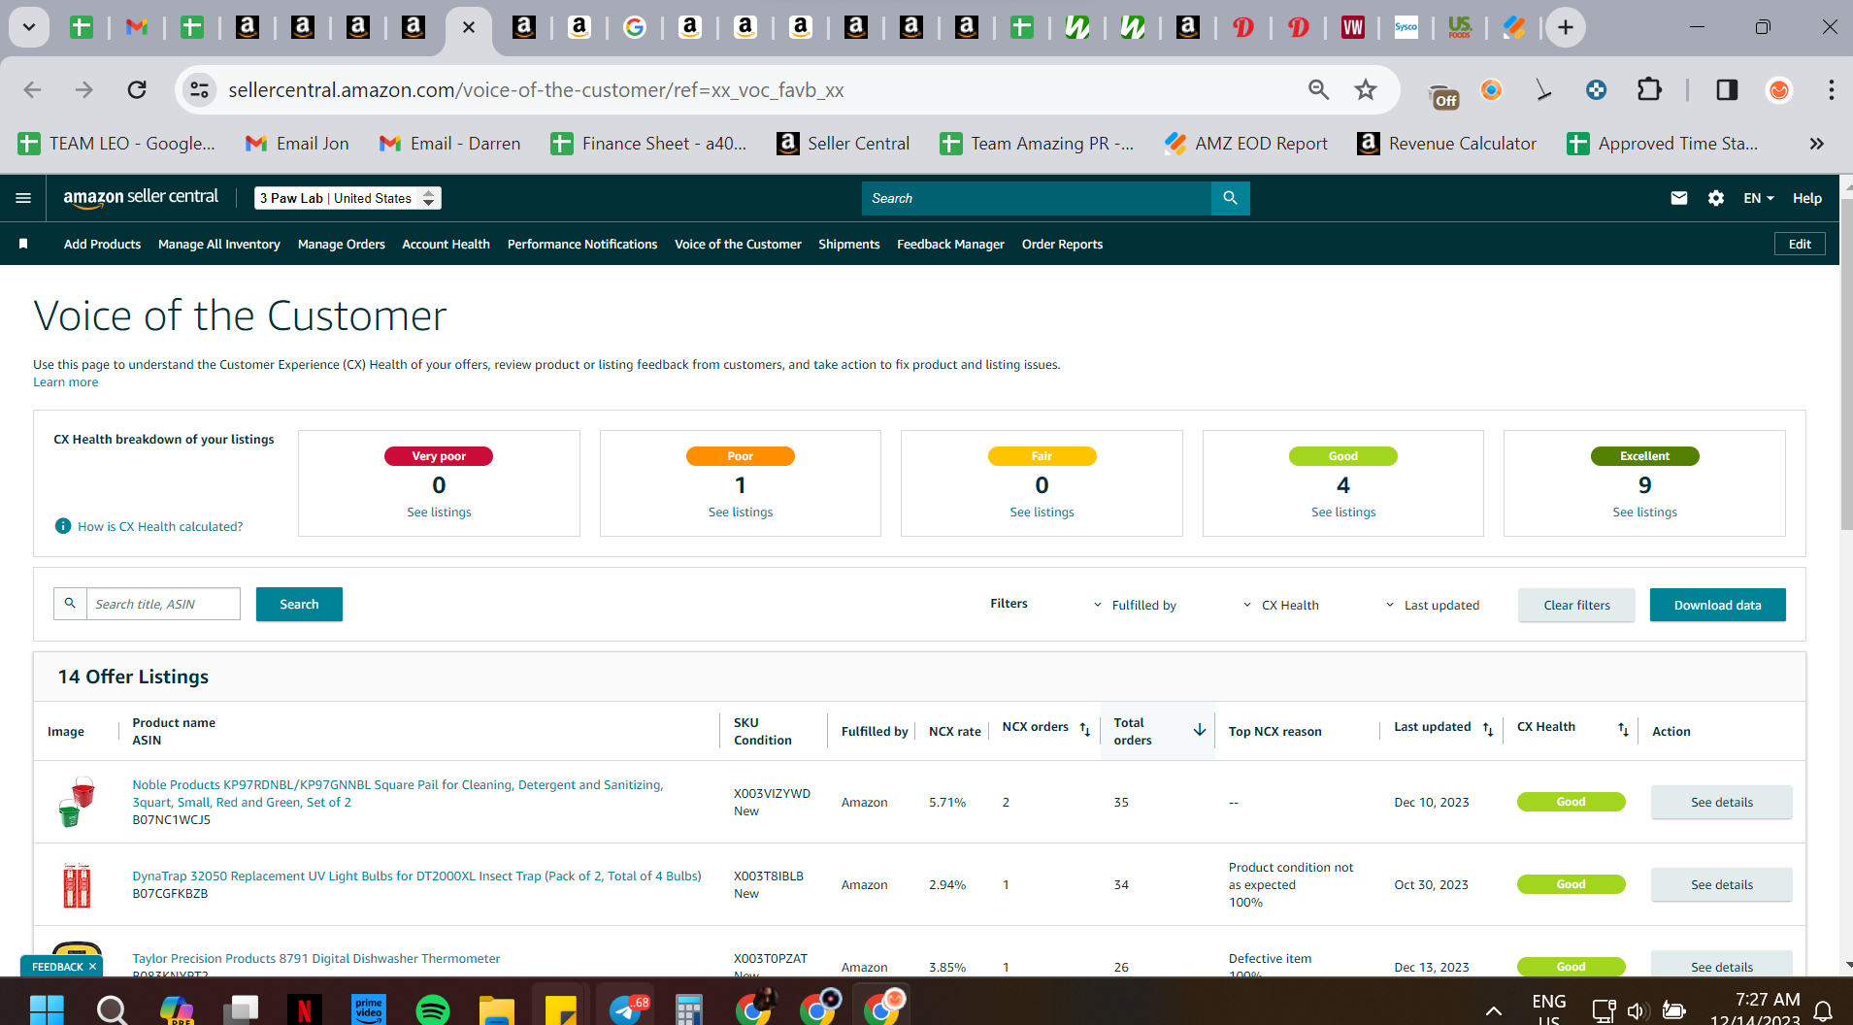Open Spotify from the taskbar
The height and width of the screenshot is (1025, 1853).
(x=432, y=1009)
